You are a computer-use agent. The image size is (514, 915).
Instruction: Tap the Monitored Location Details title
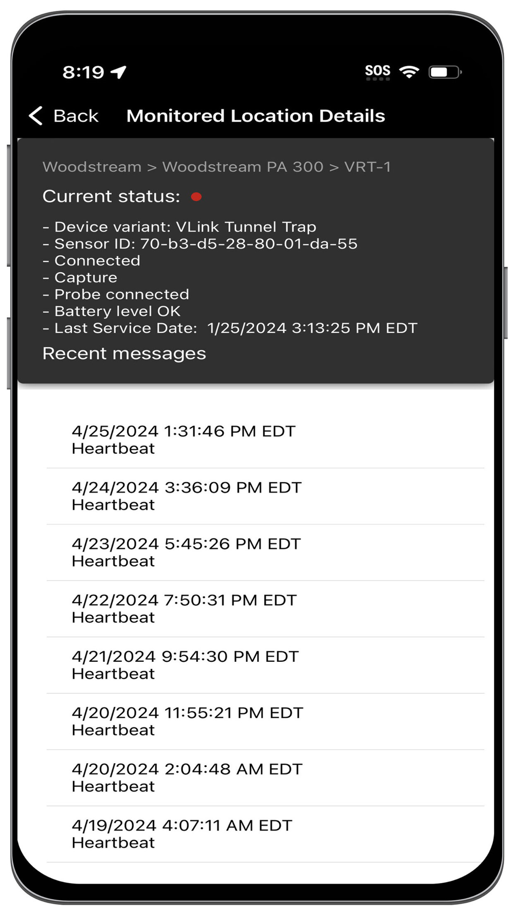pos(255,116)
